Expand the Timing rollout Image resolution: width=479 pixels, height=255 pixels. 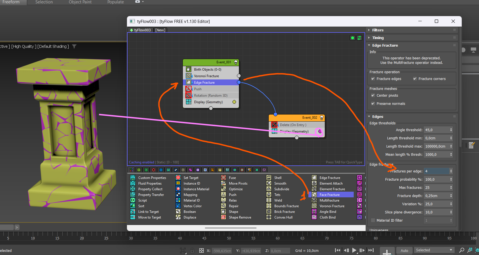click(378, 38)
